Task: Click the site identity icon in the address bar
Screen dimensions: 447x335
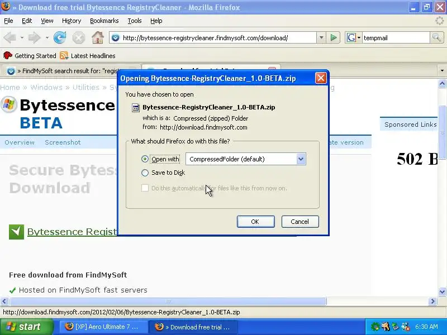Action: coord(116,37)
